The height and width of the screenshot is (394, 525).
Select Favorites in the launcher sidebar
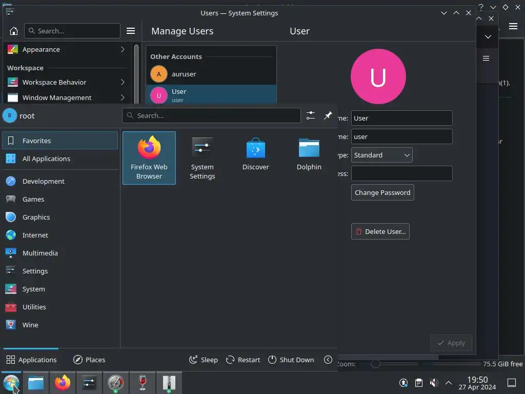coord(60,141)
